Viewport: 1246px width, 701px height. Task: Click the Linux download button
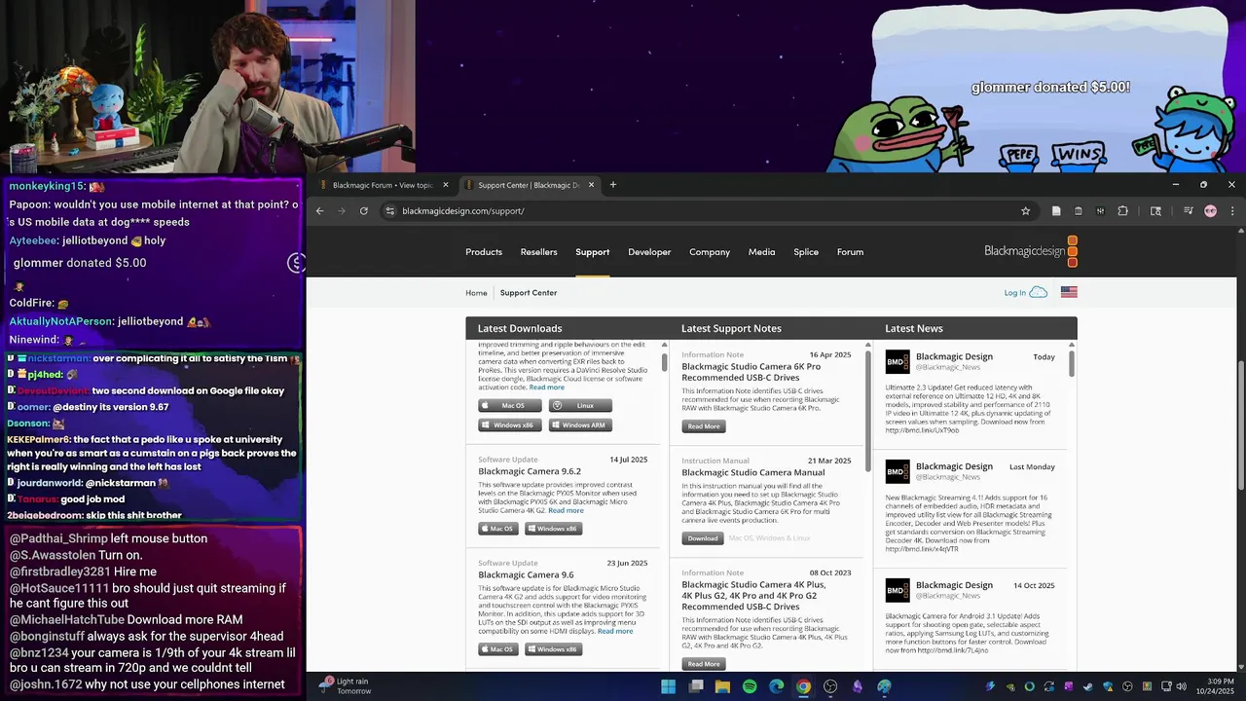(x=580, y=406)
